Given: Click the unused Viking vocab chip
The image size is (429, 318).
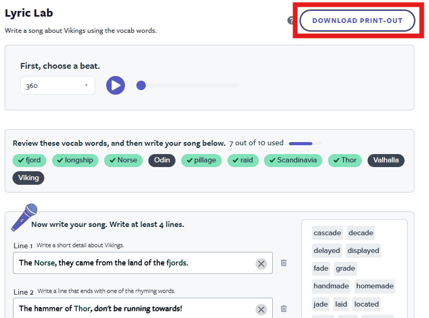Looking at the screenshot, I should click(x=29, y=178).
